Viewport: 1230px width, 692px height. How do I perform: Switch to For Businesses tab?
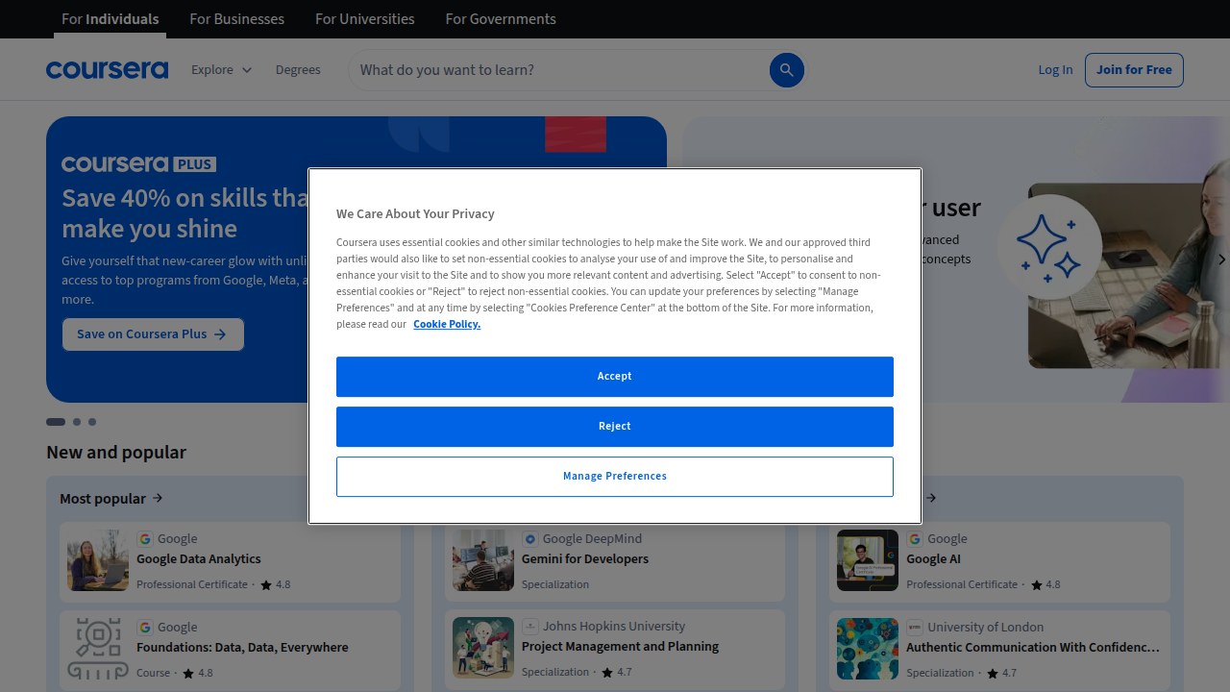(x=236, y=18)
